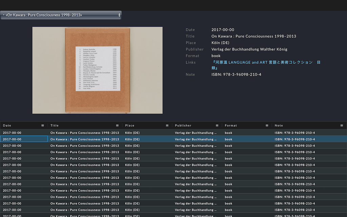Open the Note column menu icon

point(342,125)
